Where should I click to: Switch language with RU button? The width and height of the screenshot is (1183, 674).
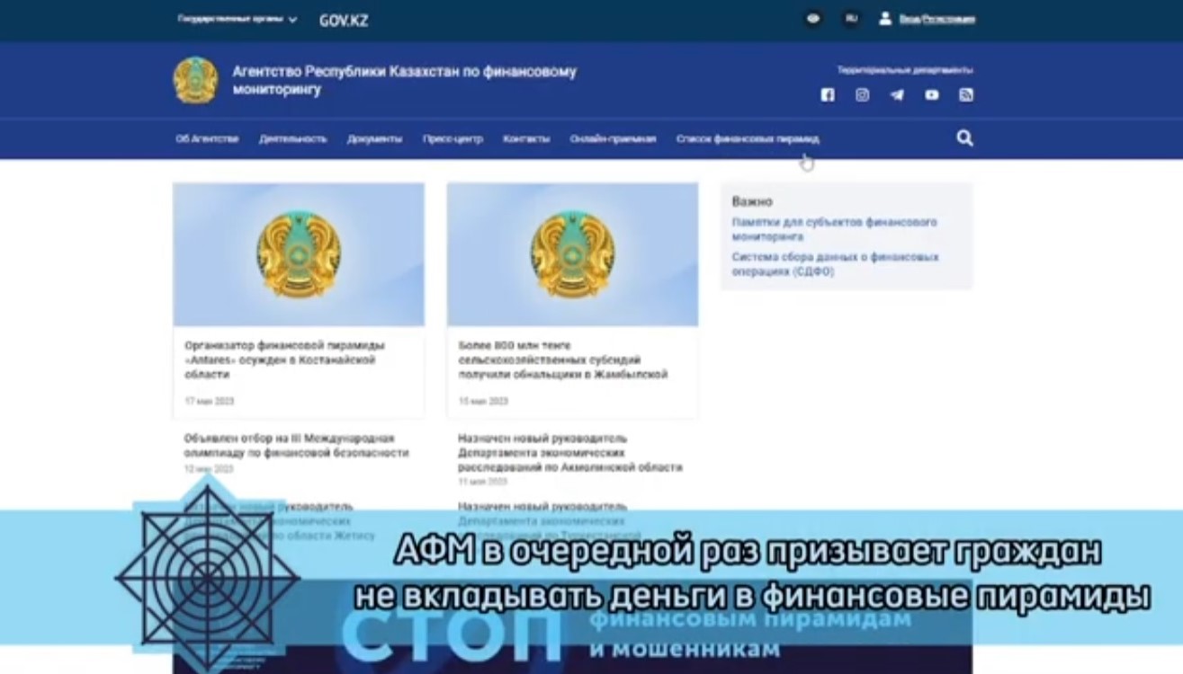point(850,19)
